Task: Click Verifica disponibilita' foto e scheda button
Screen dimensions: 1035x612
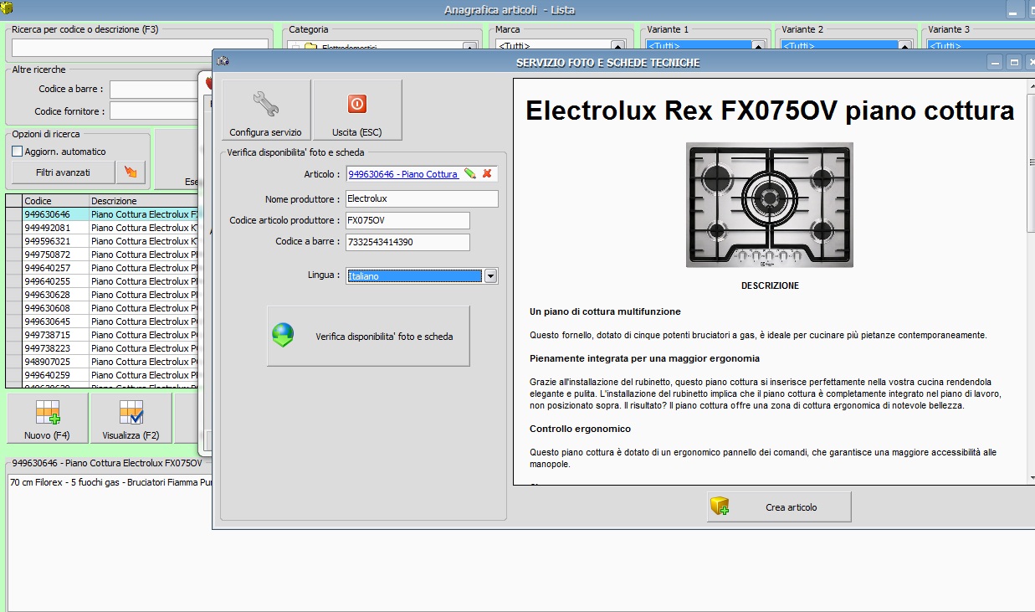Action: click(x=368, y=336)
